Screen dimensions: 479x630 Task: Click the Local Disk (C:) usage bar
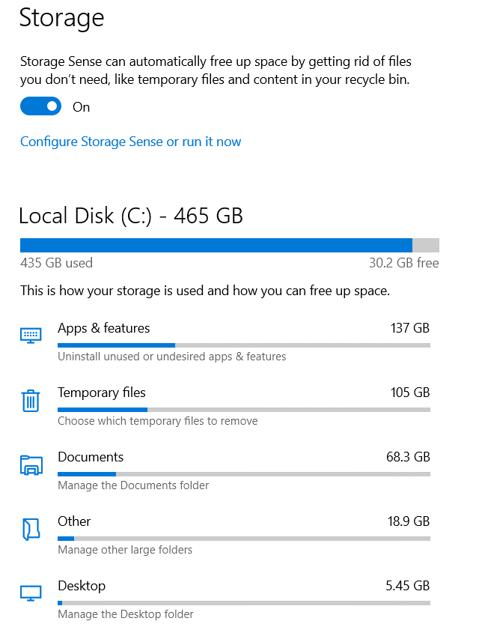[230, 245]
